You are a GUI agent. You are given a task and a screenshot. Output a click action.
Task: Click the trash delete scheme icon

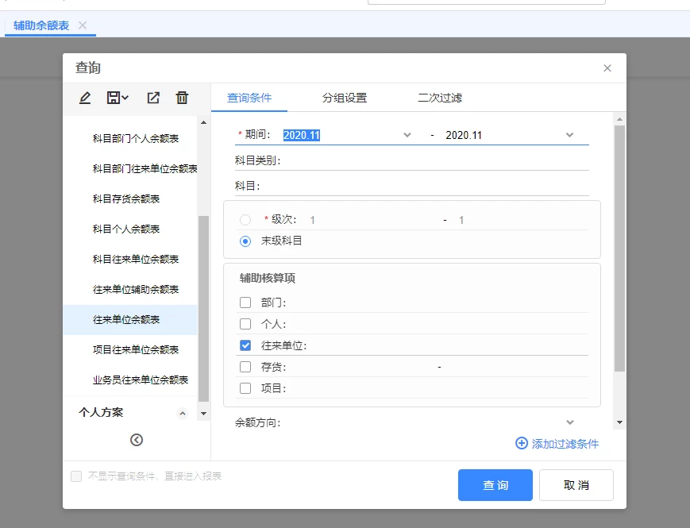click(x=182, y=98)
